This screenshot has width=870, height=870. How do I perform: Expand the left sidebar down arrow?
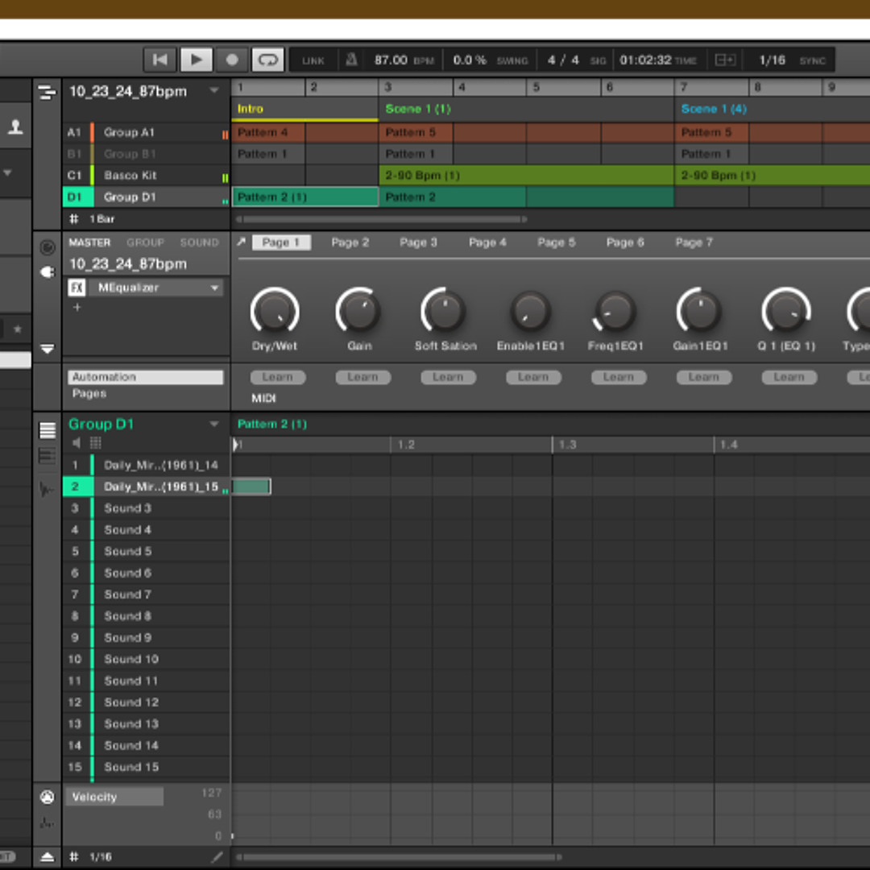(8, 173)
